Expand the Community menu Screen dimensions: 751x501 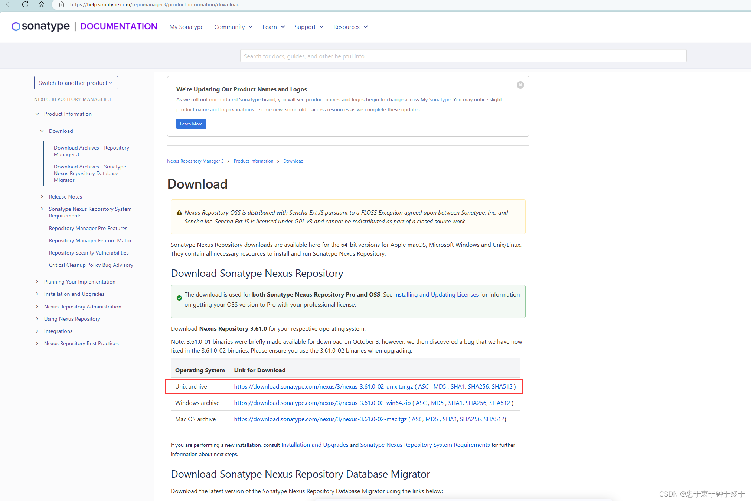(233, 27)
